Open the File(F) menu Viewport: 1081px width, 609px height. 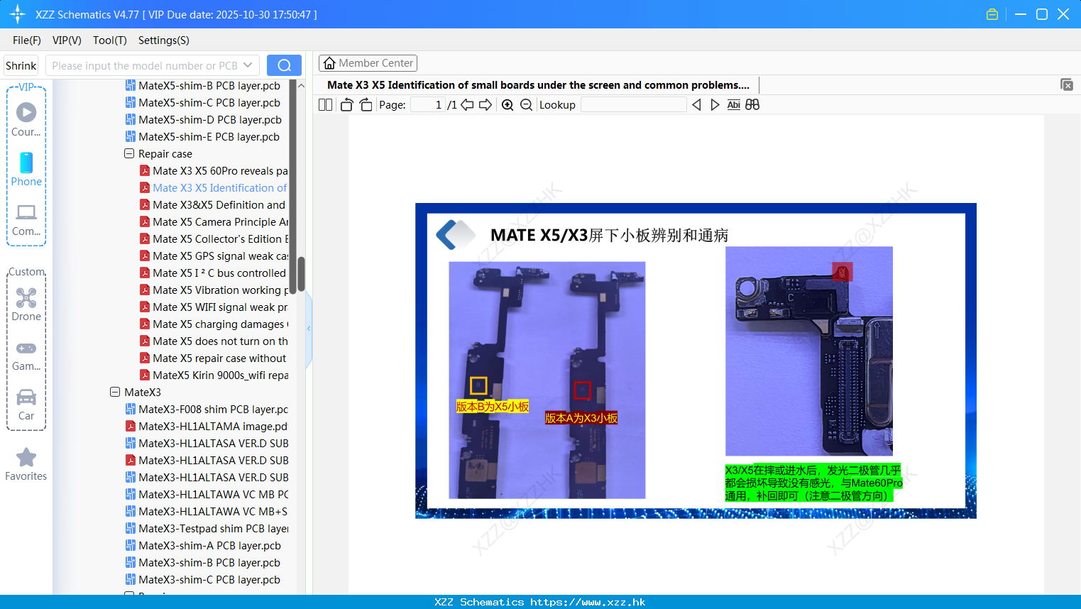27,40
